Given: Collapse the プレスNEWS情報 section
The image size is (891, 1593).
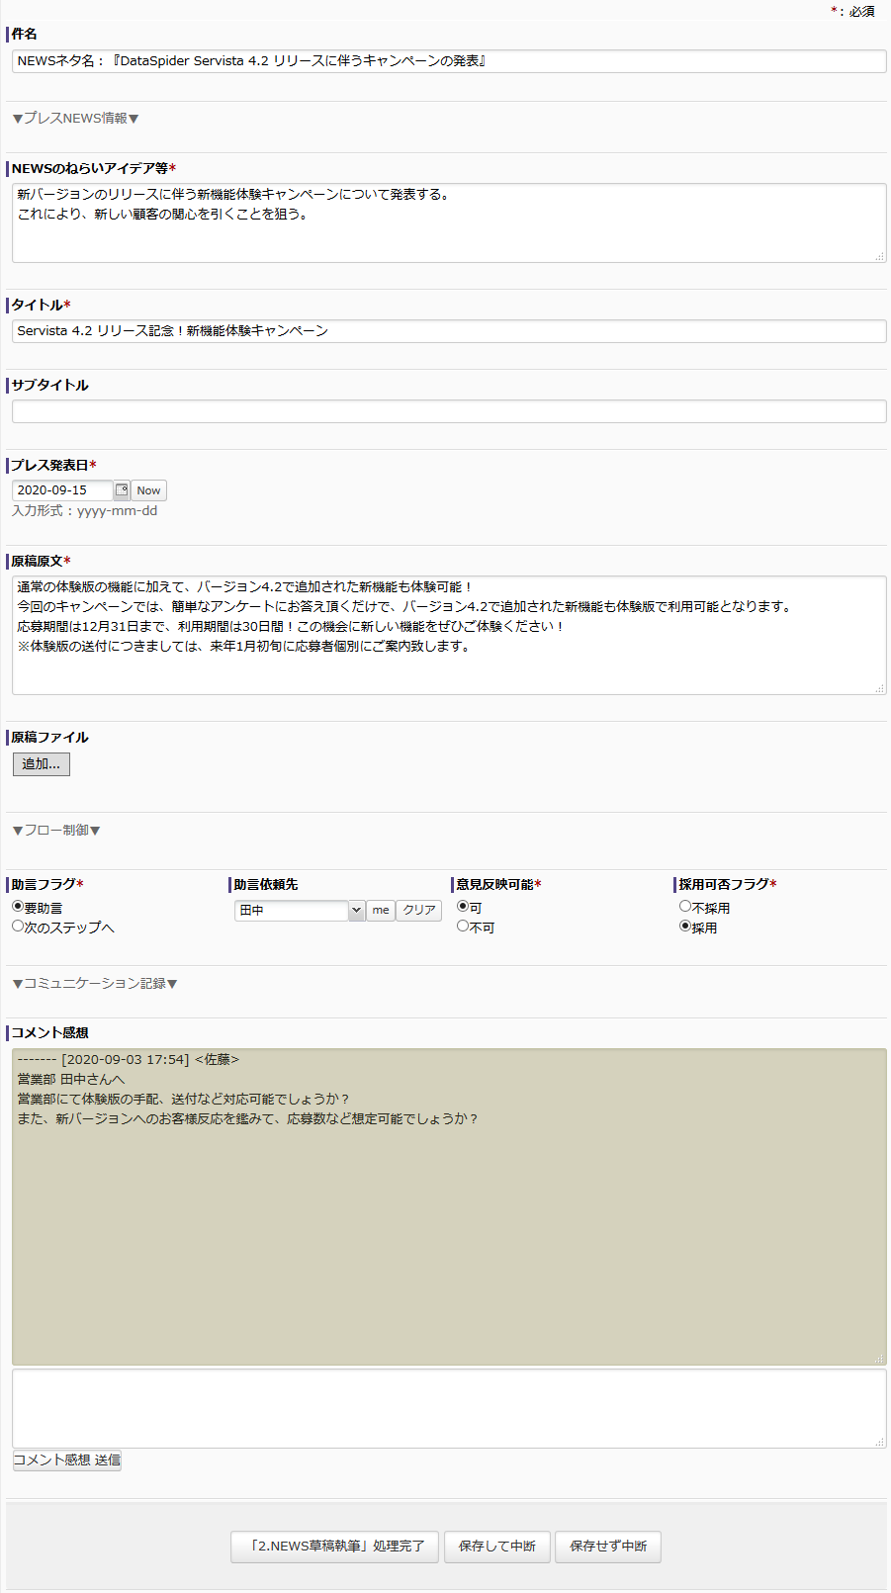Looking at the screenshot, I should [75, 119].
